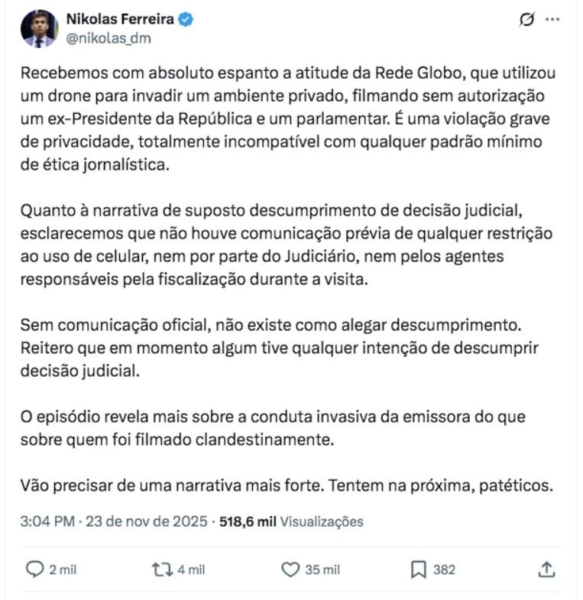Click the repost arrows icon
The width and height of the screenshot is (583, 600).
tap(160, 569)
